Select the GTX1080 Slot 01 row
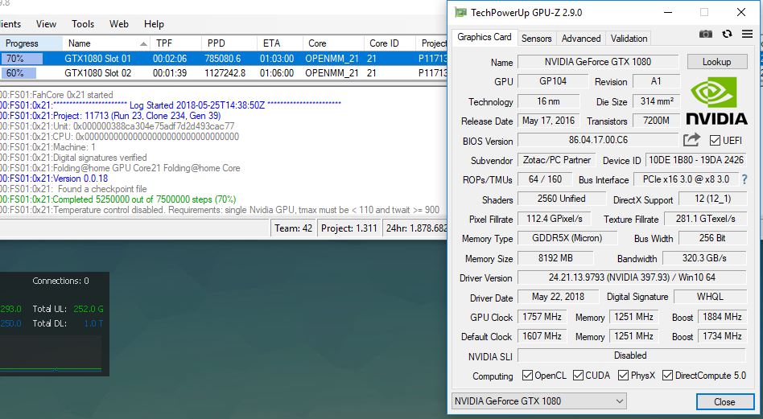 [x=224, y=59]
